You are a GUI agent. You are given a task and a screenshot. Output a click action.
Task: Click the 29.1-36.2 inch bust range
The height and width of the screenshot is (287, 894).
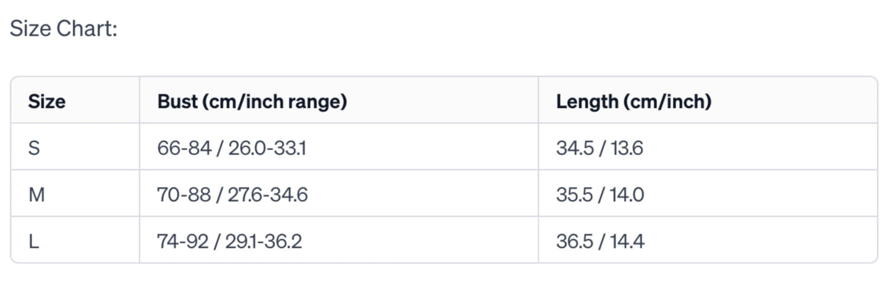coord(266,241)
